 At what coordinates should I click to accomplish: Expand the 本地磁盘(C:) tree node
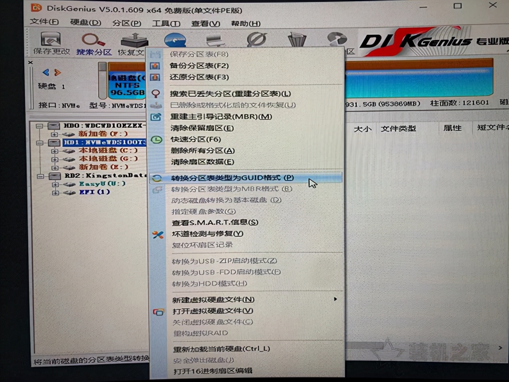55,150
